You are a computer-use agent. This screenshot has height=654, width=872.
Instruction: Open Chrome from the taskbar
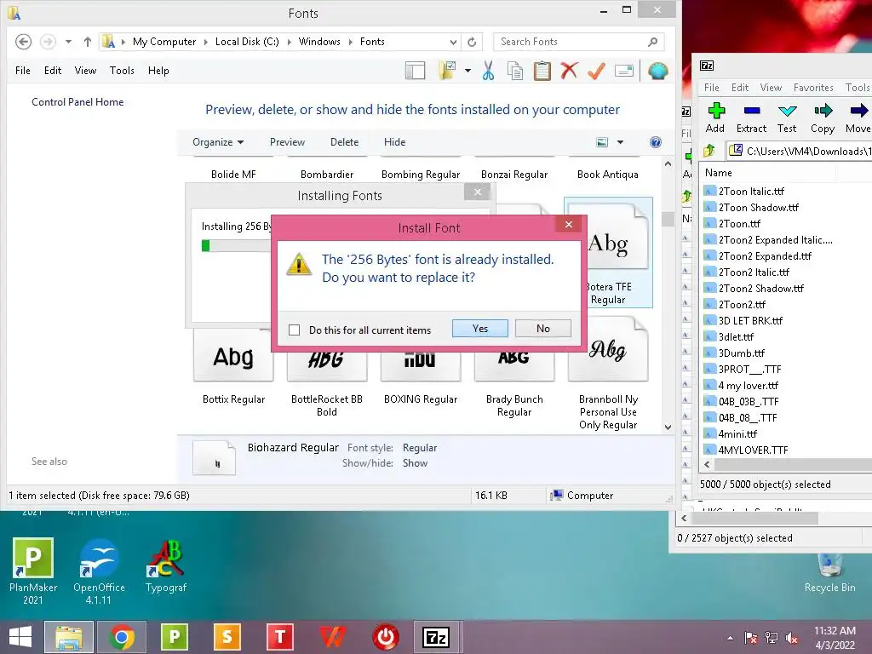pyautogui.click(x=122, y=637)
